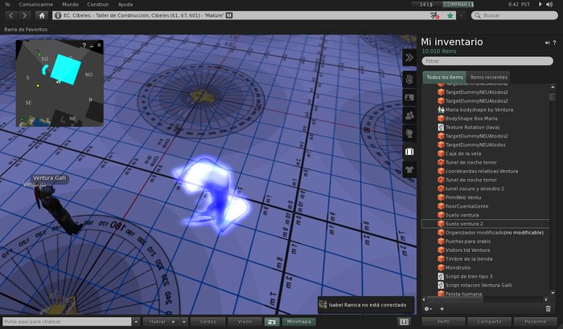Open the Appearance t-shirt sidebar icon

point(409,169)
